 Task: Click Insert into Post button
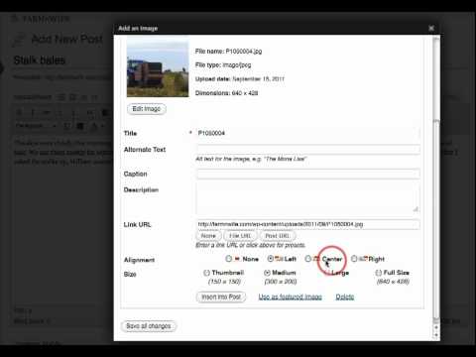pos(221,297)
